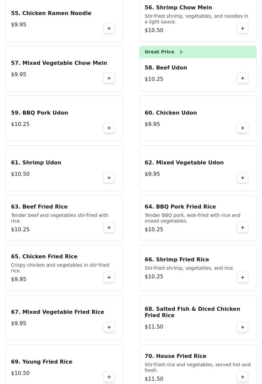
Task: Click plus icon for Beef Fried Rice
Action: click(x=109, y=228)
